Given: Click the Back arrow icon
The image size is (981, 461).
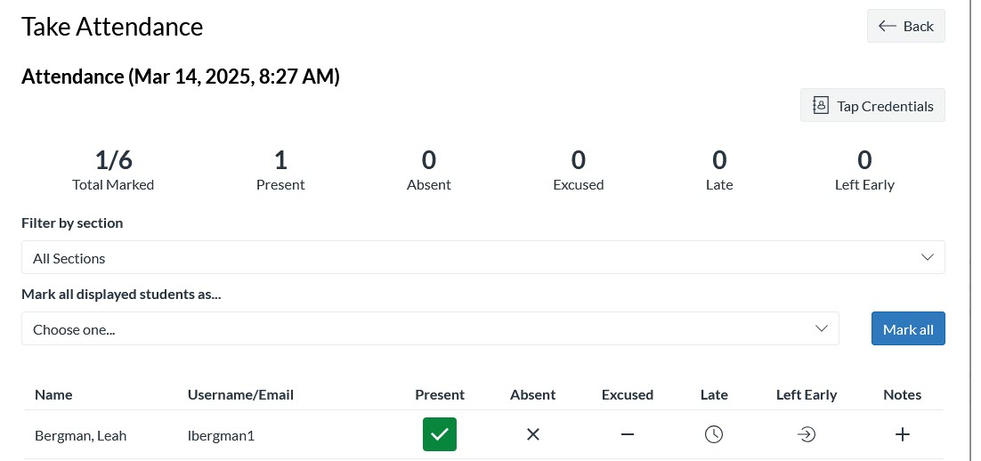Looking at the screenshot, I should [888, 26].
